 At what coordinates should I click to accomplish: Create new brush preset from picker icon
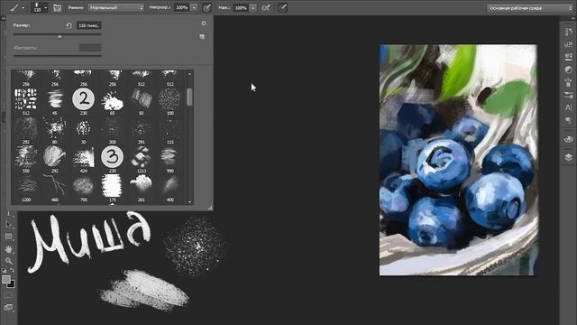click(x=202, y=36)
